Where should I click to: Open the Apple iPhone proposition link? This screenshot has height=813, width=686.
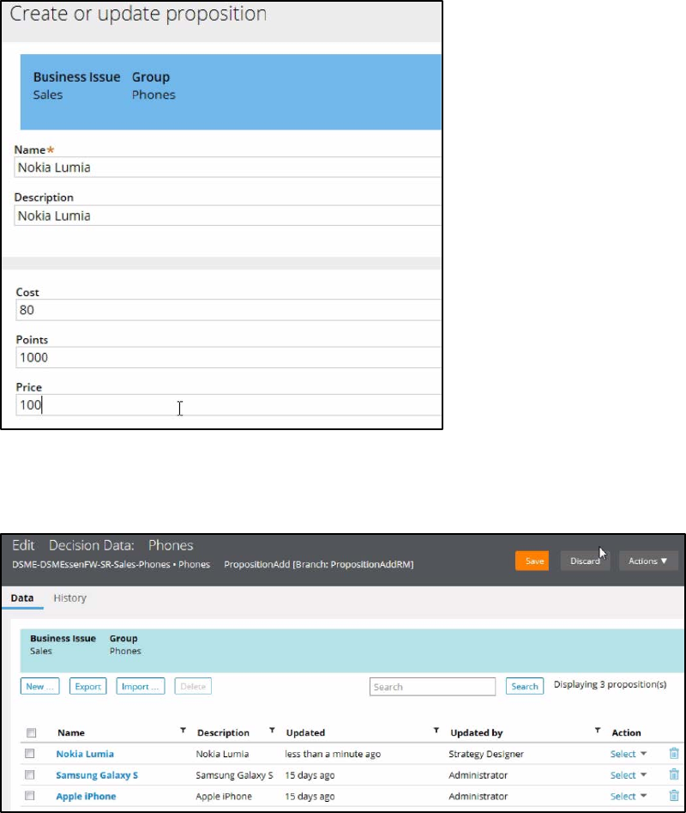pos(86,797)
